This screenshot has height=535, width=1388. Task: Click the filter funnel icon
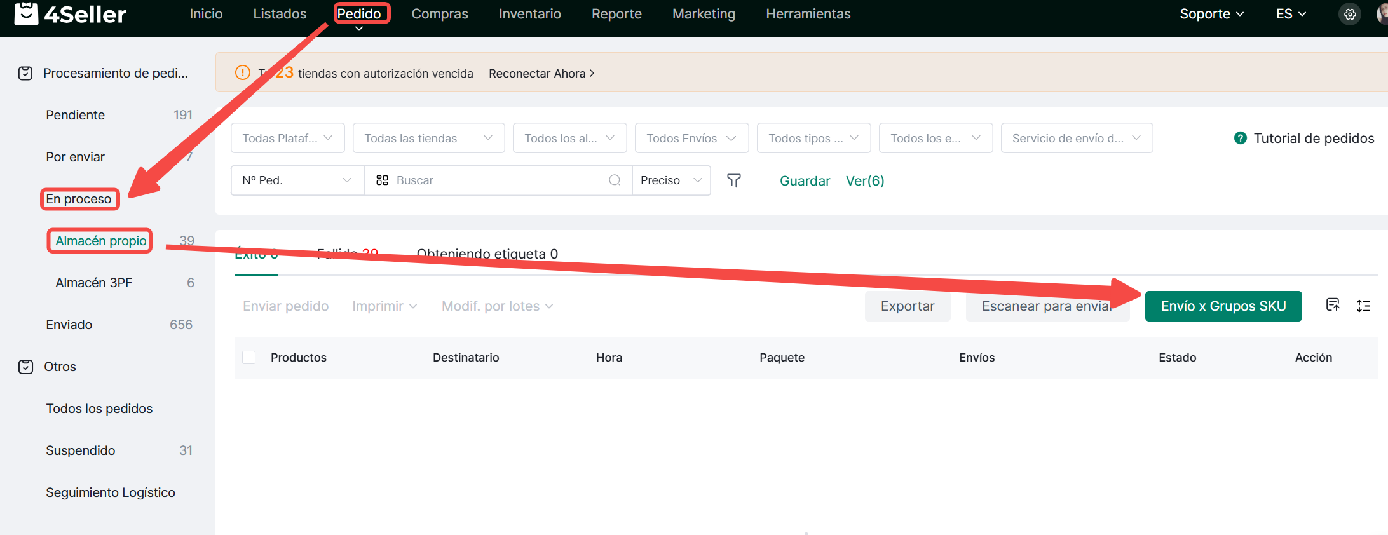pos(734,180)
